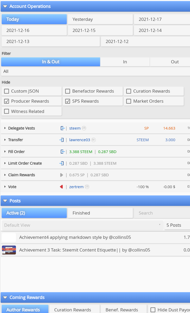
Task: Collapse the Account Operations section
Action: (5, 6)
